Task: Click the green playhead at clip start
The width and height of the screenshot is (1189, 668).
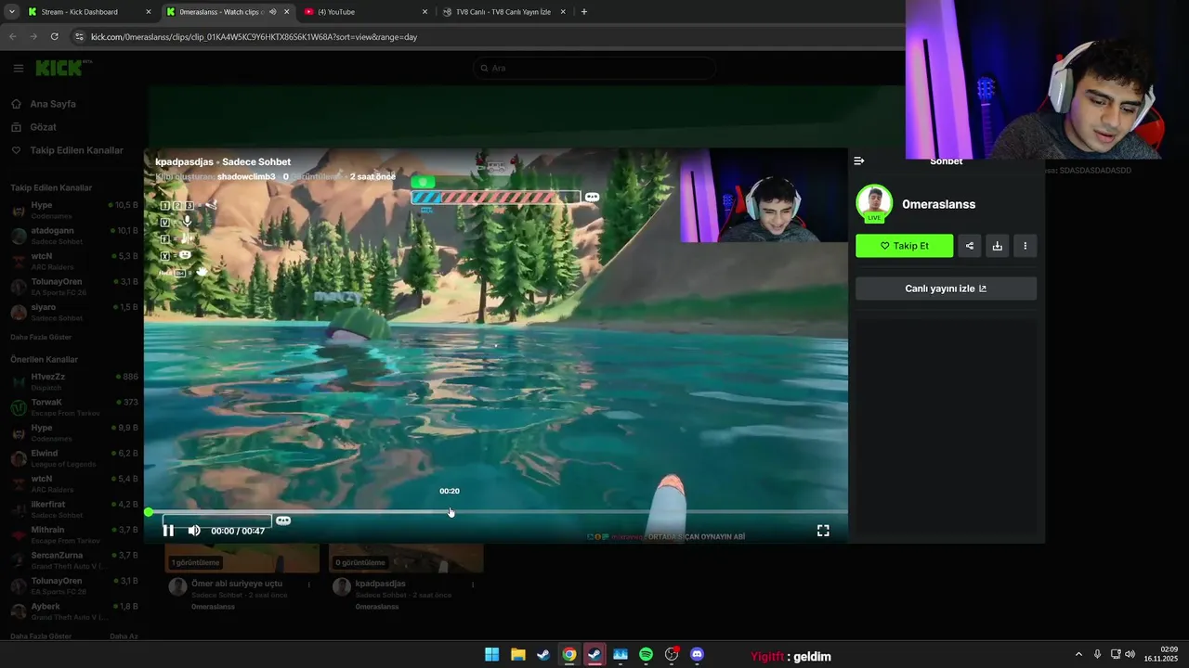Action: point(149,512)
